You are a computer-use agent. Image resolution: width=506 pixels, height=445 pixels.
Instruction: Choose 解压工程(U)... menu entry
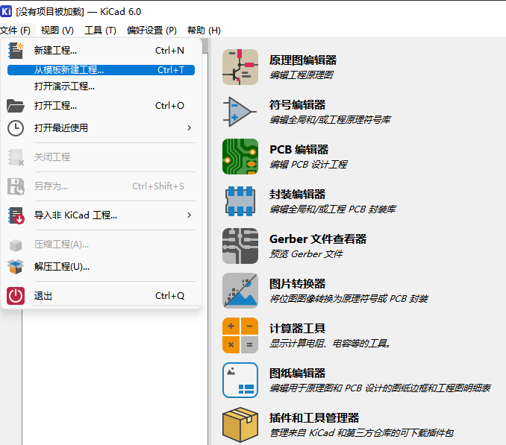pyautogui.click(x=101, y=267)
